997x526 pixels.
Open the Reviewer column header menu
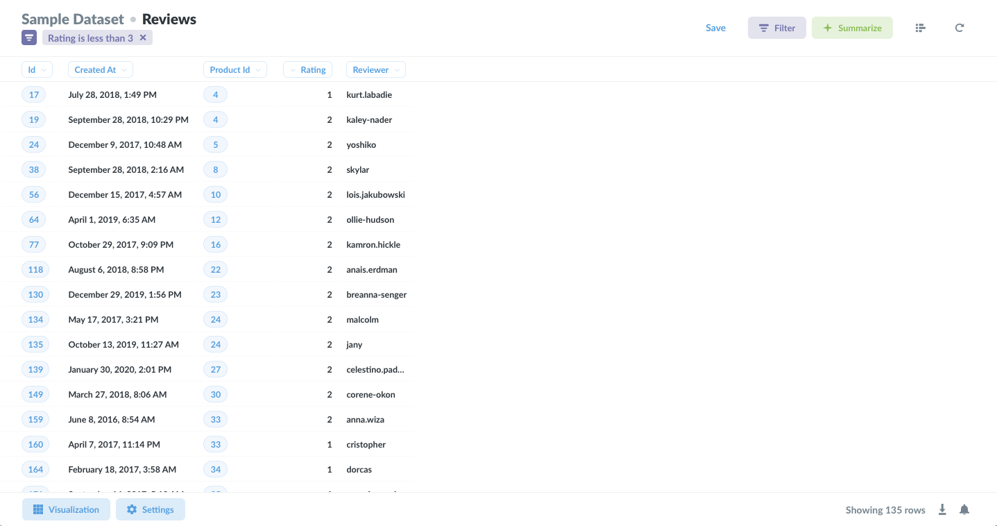[x=375, y=69]
